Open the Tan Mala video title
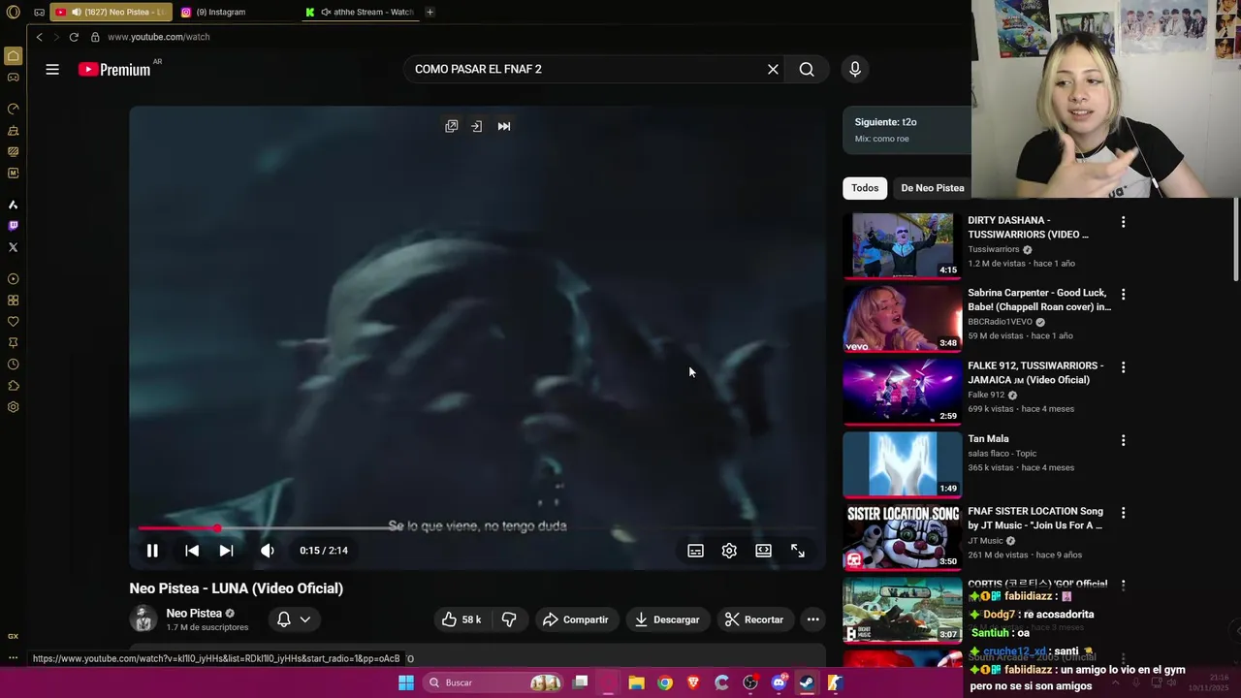Viewport: 1241px width, 698px height. [x=988, y=438]
